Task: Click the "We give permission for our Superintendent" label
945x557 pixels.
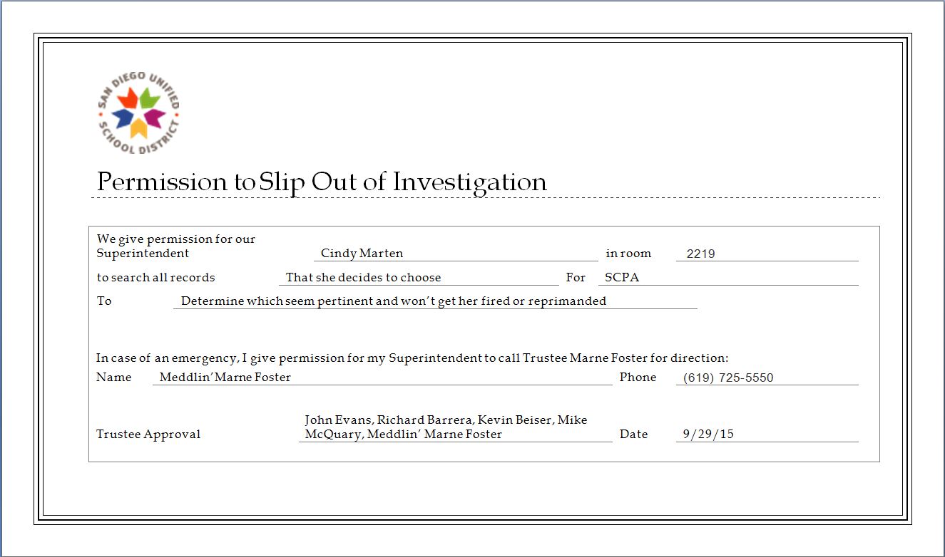Action: click(175, 246)
